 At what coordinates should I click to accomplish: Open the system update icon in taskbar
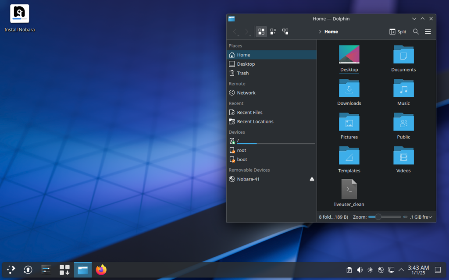(28, 269)
